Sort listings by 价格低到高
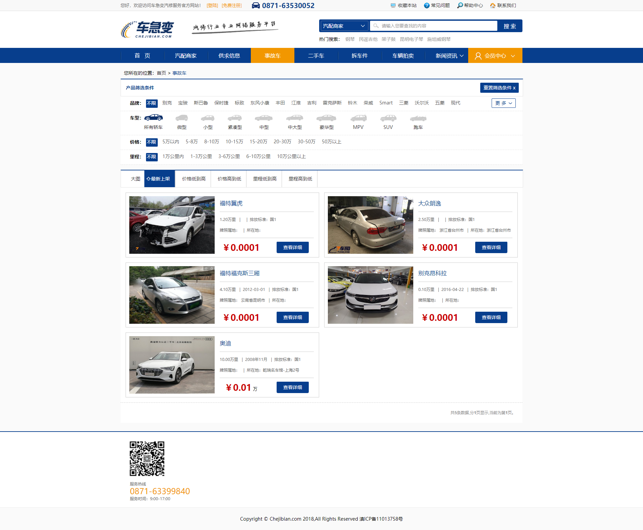Viewport: 643px width, 530px height. 194,179
